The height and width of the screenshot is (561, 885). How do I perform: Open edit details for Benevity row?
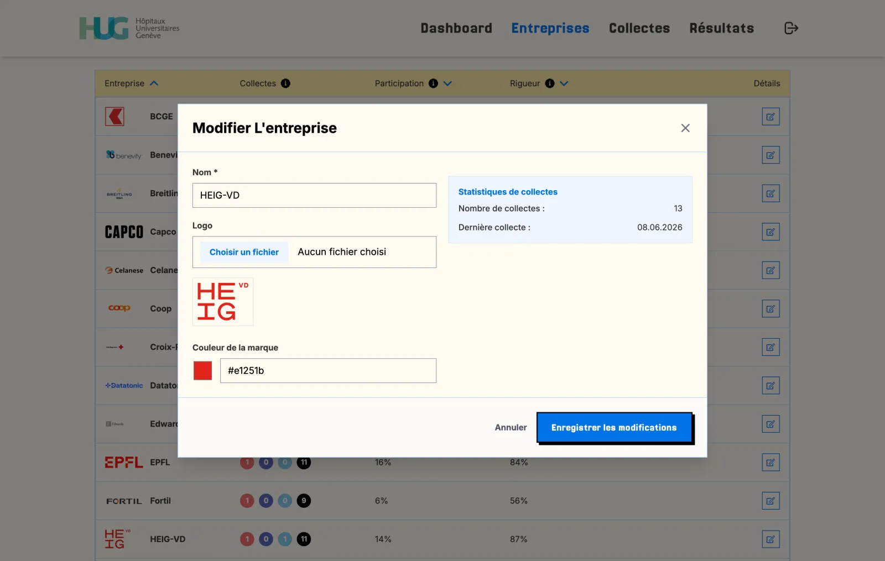pos(771,155)
